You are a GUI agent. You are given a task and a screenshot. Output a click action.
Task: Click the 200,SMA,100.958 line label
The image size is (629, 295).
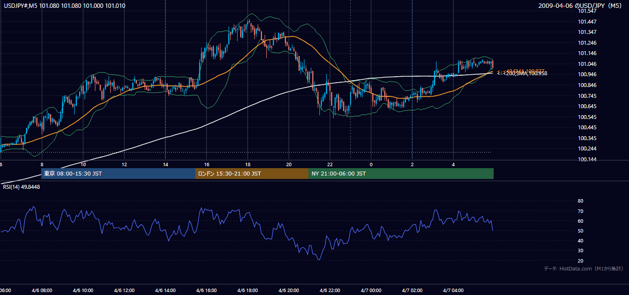(527, 74)
